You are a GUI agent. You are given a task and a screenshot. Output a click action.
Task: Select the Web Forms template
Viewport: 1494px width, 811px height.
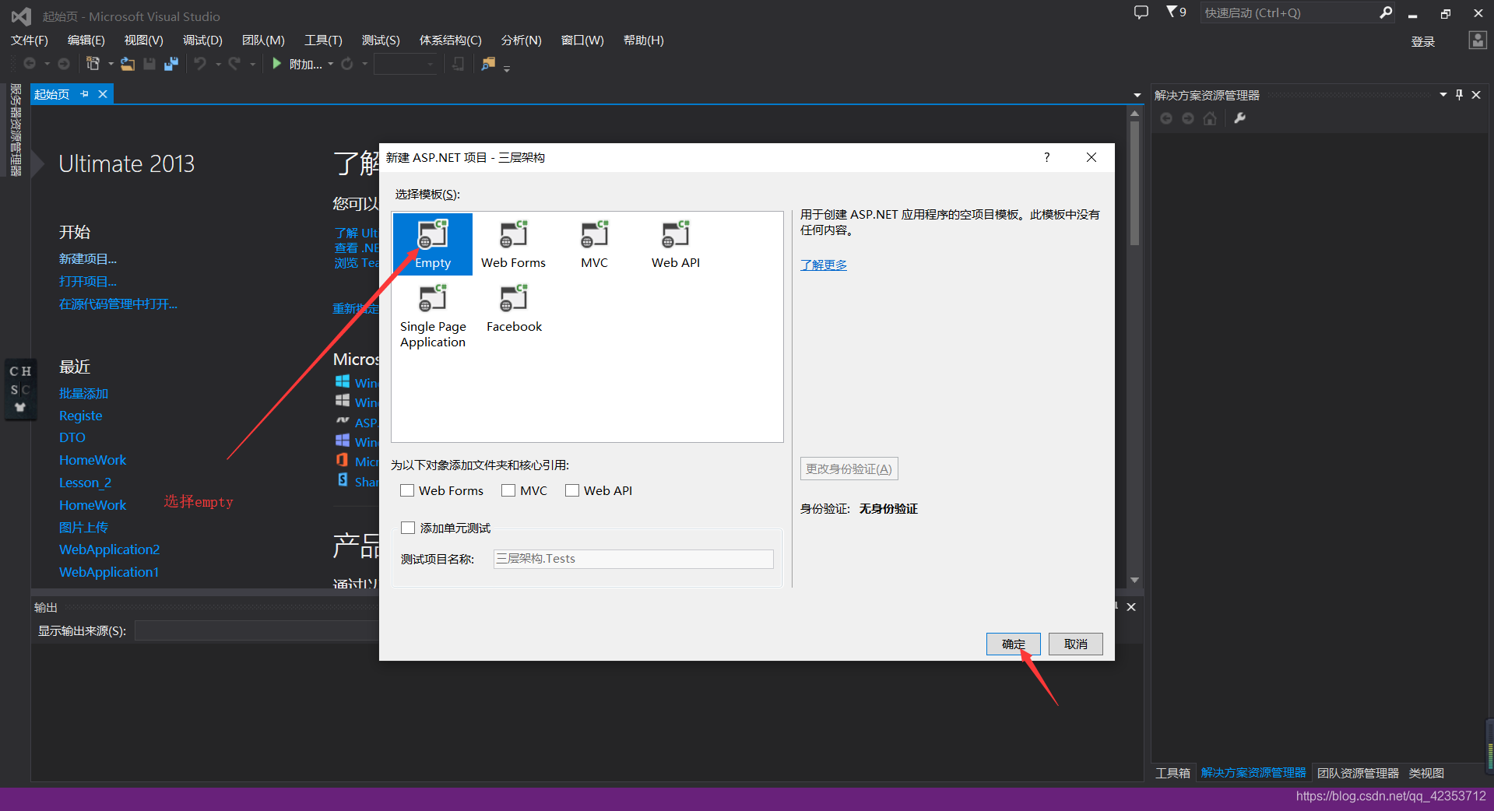pyautogui.click(x=513, y=244)
